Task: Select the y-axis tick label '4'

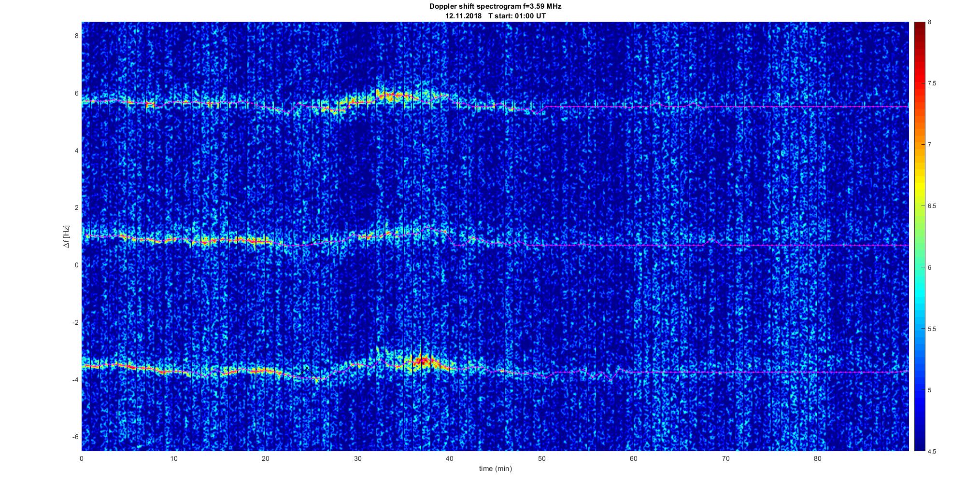Action: [x=76, y=151]
